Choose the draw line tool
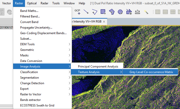This screenshot has height=109, width=180. (x=86, y=12)
